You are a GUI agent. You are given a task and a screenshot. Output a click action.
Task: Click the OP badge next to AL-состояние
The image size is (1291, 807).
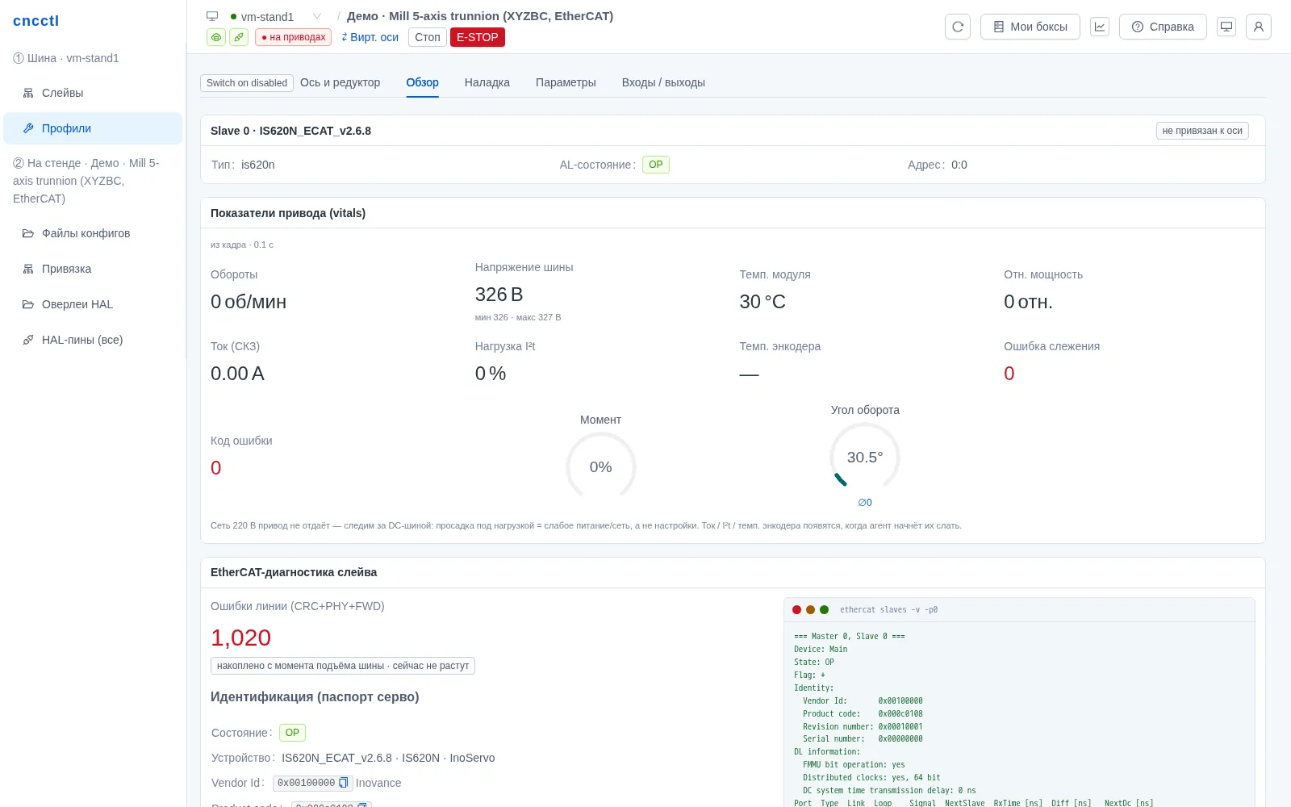pos(656,165)
